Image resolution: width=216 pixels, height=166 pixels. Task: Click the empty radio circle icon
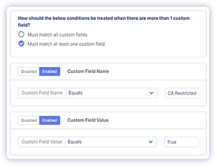click(21, 35)
